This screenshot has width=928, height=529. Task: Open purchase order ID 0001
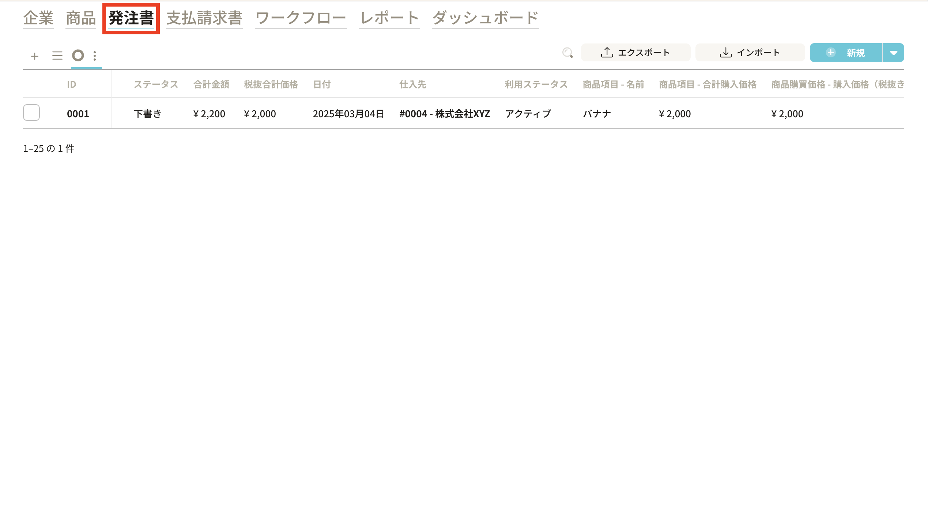coord(78,114)
